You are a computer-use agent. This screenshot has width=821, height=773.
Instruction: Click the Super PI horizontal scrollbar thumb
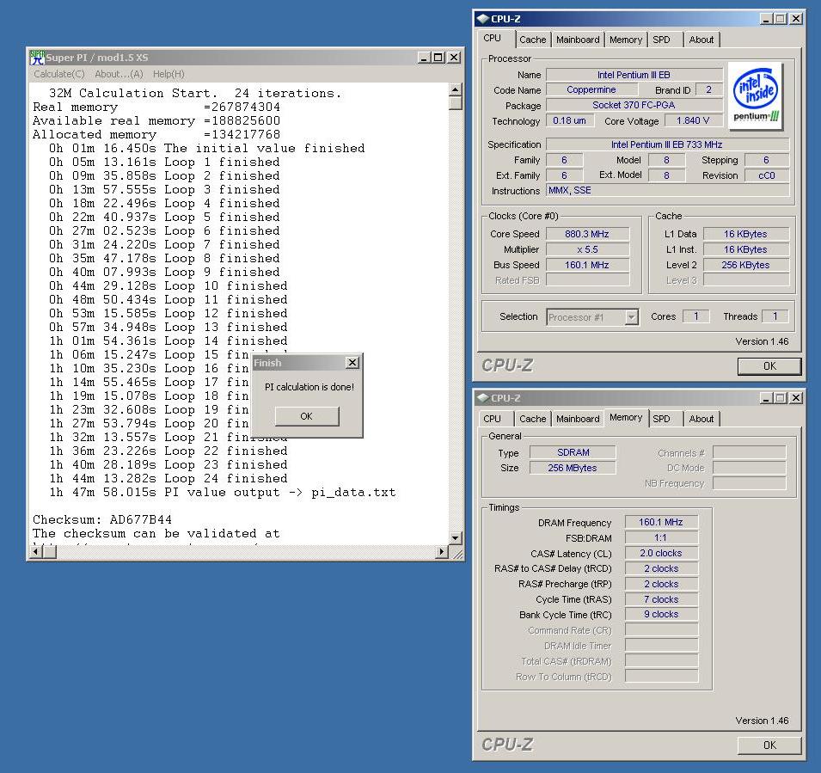coord(49,551)
